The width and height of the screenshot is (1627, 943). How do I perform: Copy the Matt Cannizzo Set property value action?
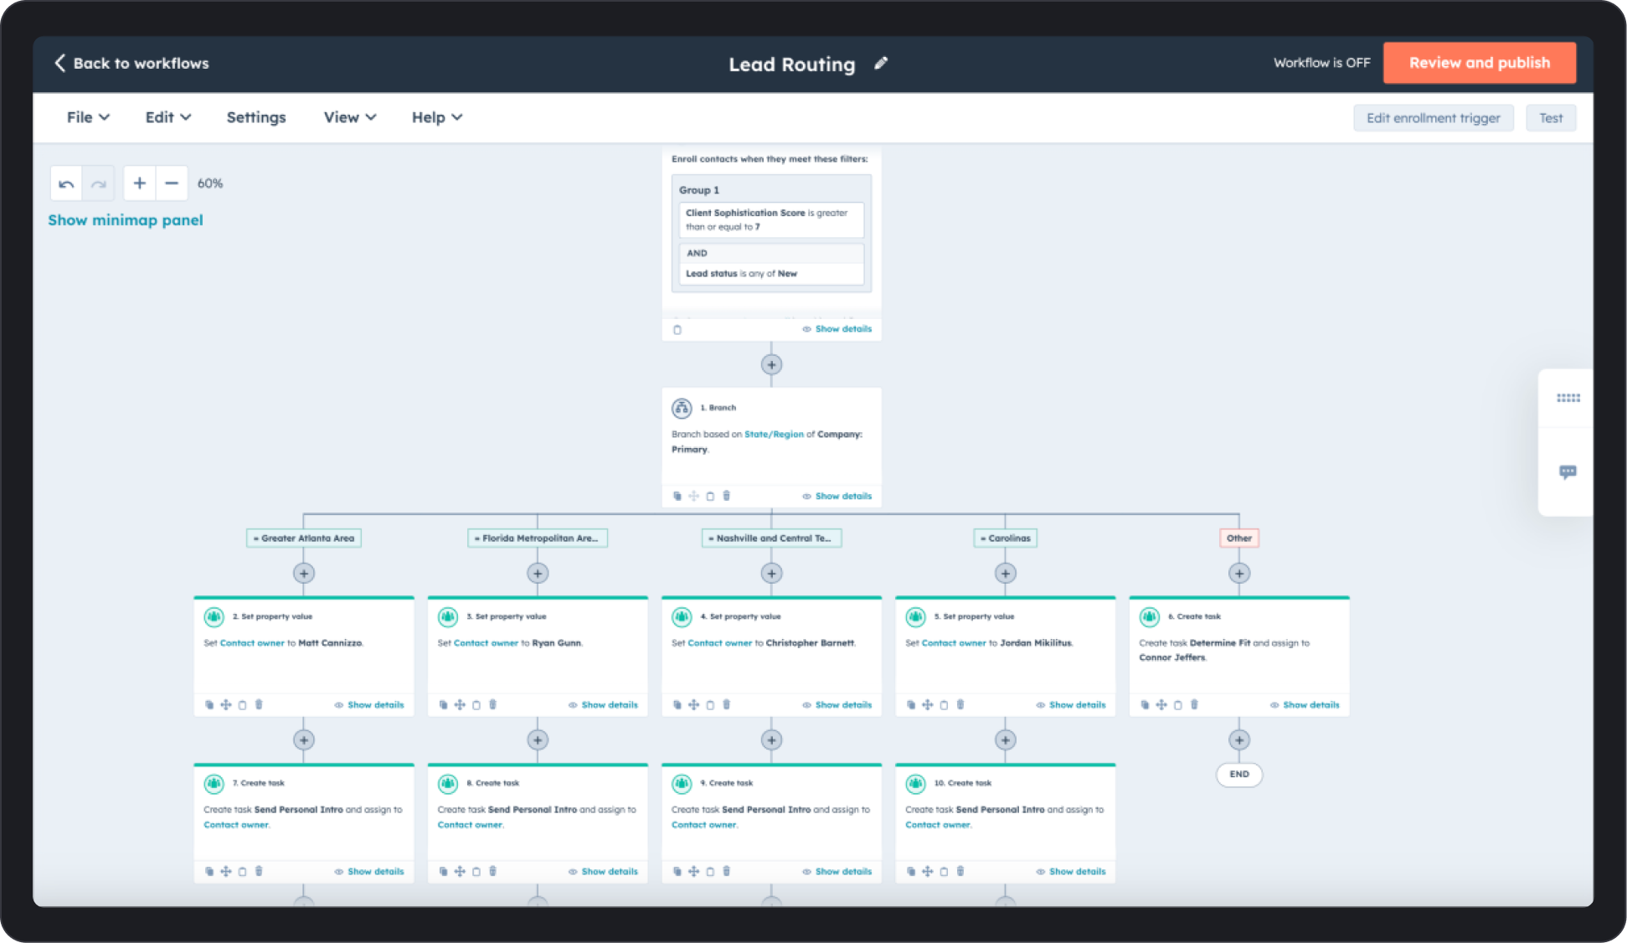coord(209,704)
